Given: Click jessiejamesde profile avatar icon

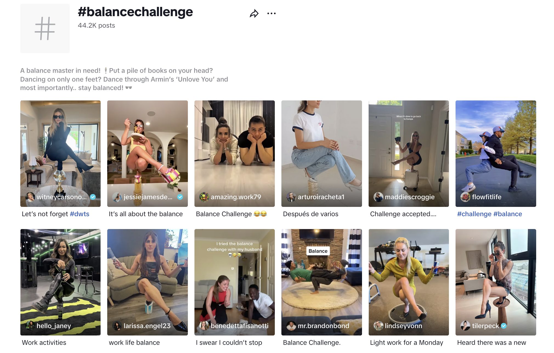Looking at the screenshot, I should 117,197.
